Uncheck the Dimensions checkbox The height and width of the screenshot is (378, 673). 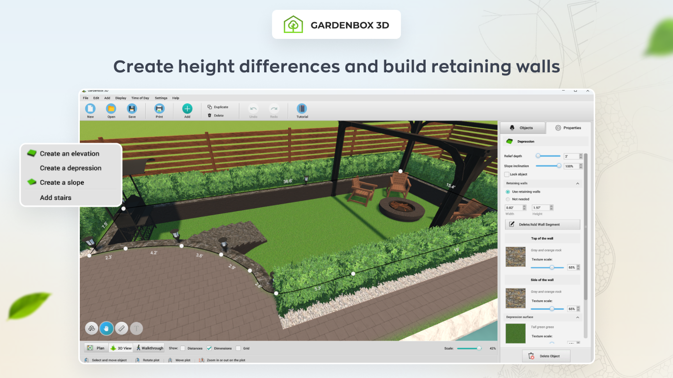click(x=209, y=348)
